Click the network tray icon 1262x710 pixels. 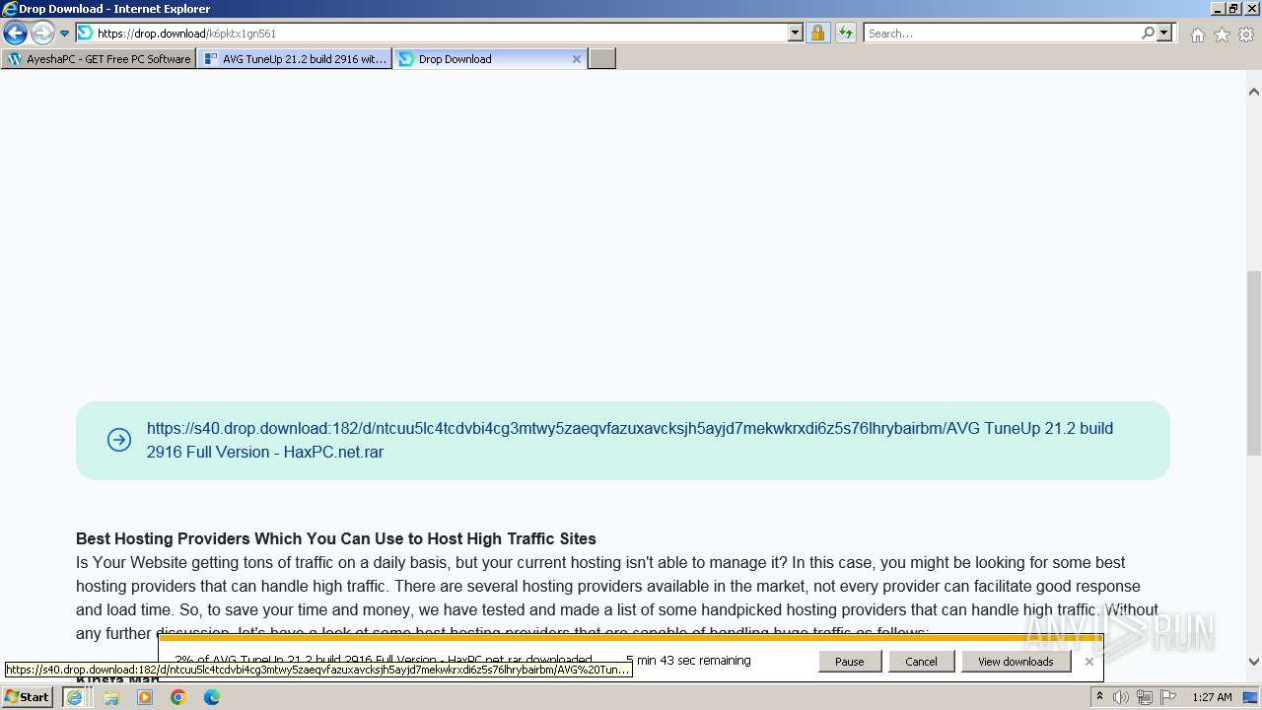(1144, 697)
